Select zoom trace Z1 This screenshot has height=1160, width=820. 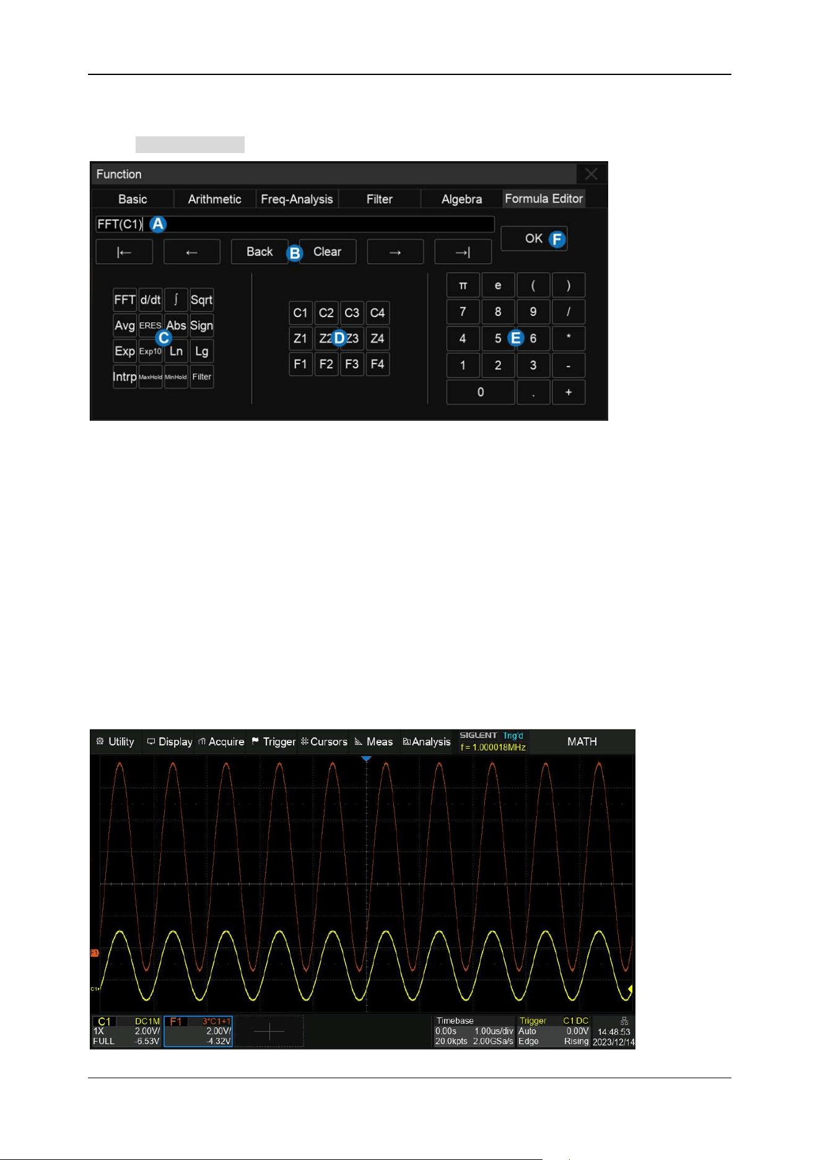coord(300,338)
